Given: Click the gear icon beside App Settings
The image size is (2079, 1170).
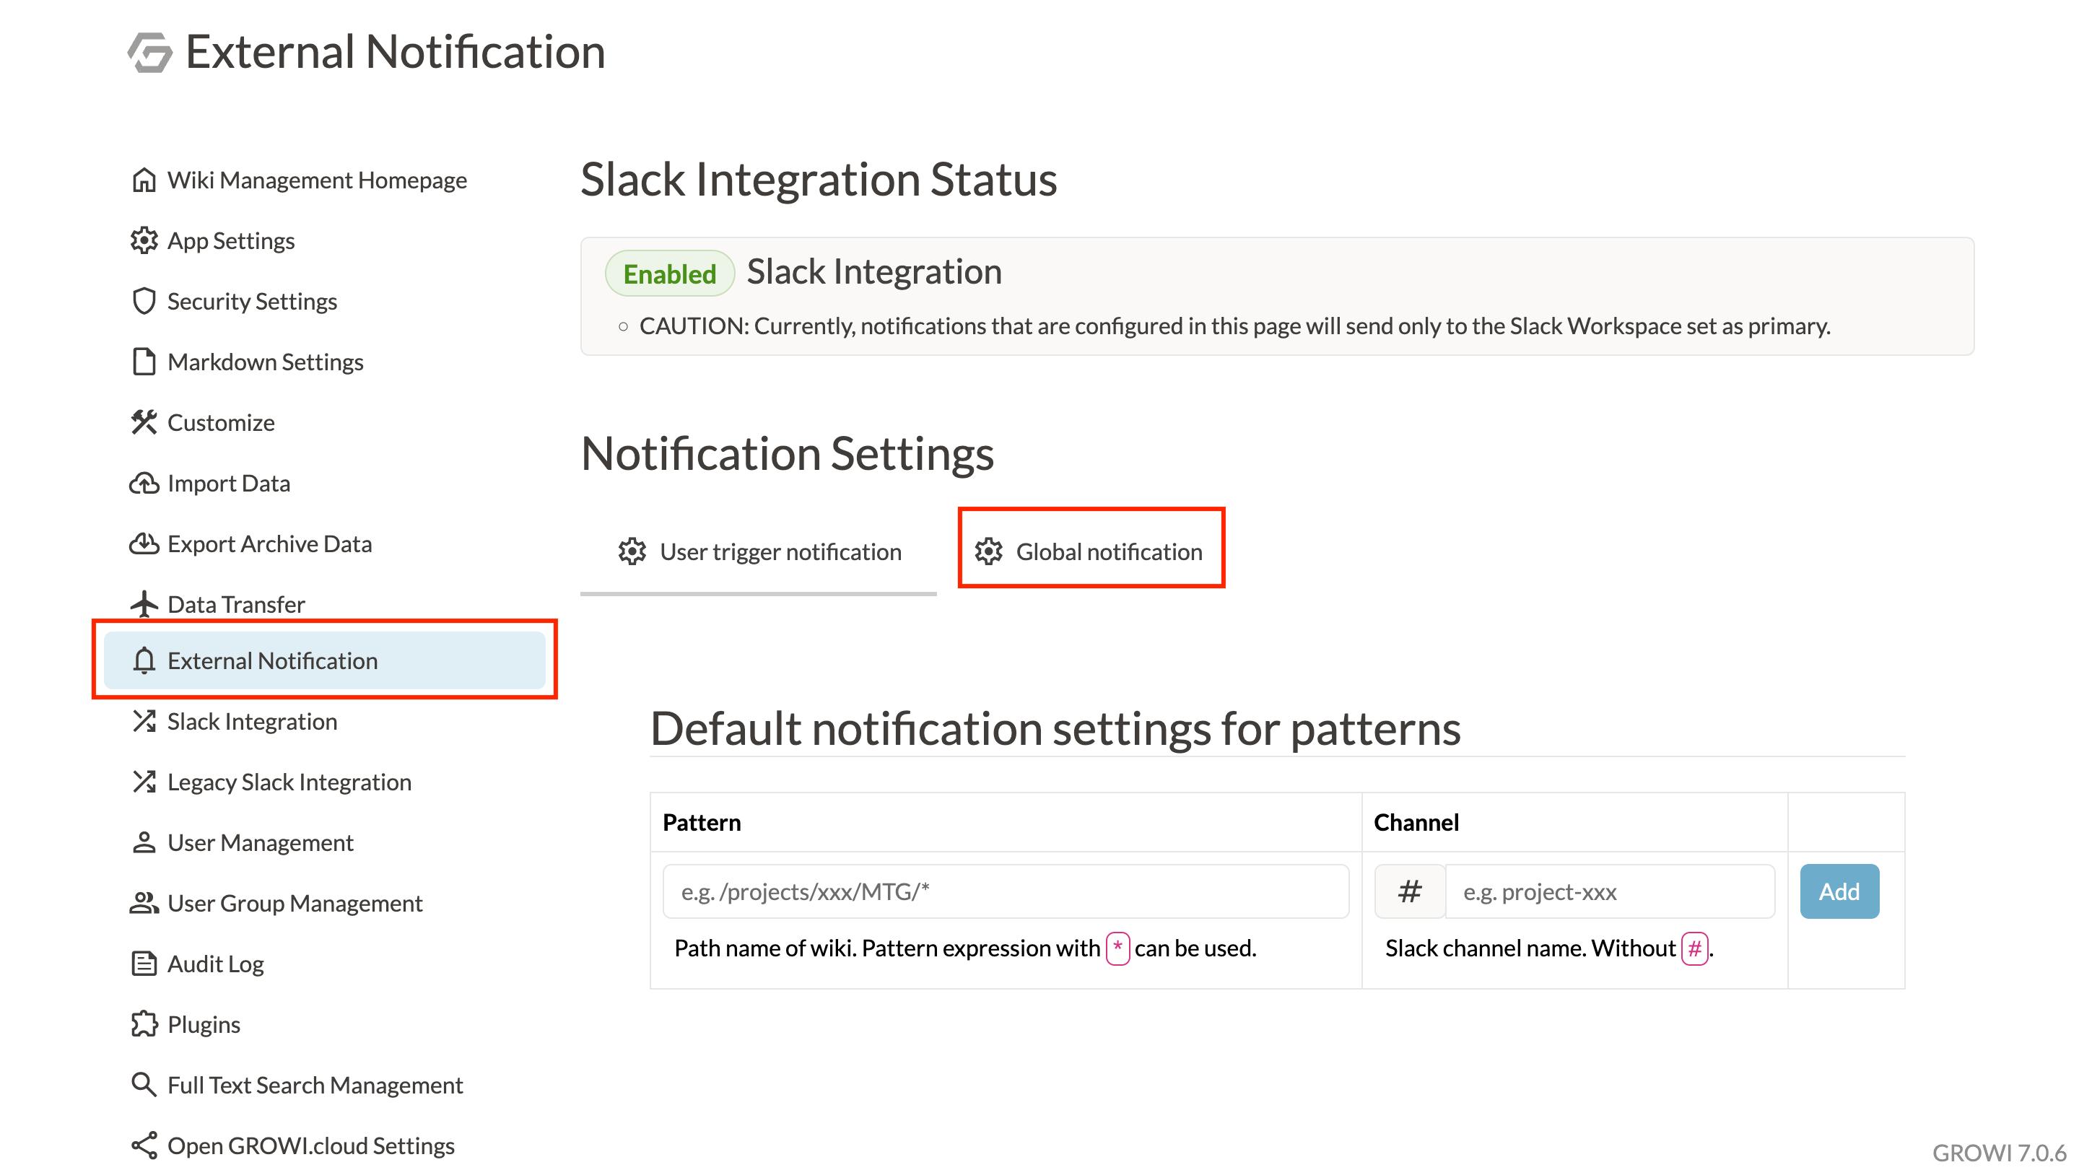Looking at the screenshot, I should [144, 240].
